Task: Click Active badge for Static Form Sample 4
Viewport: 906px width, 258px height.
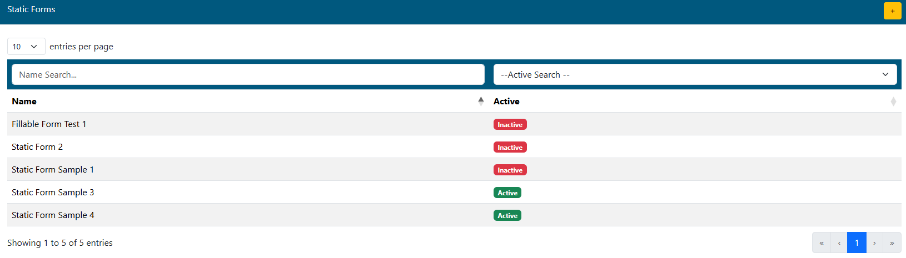Action: [x=507, y=216]
